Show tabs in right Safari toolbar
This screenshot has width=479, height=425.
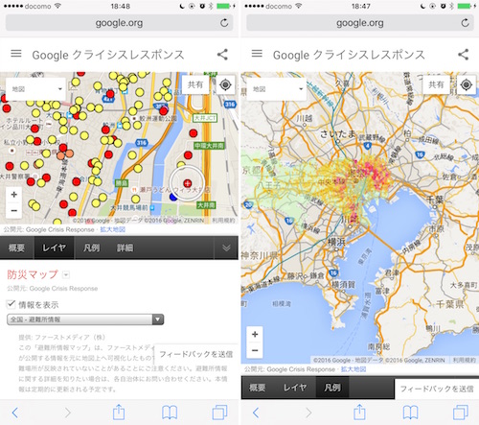point(461,413)
